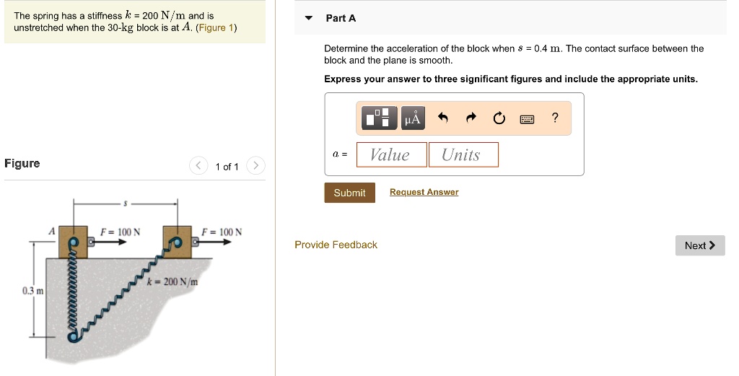The width and height of the screenshot is (739, 376).
Task: Go to the previous figure arrow
Action: [198, 166]
